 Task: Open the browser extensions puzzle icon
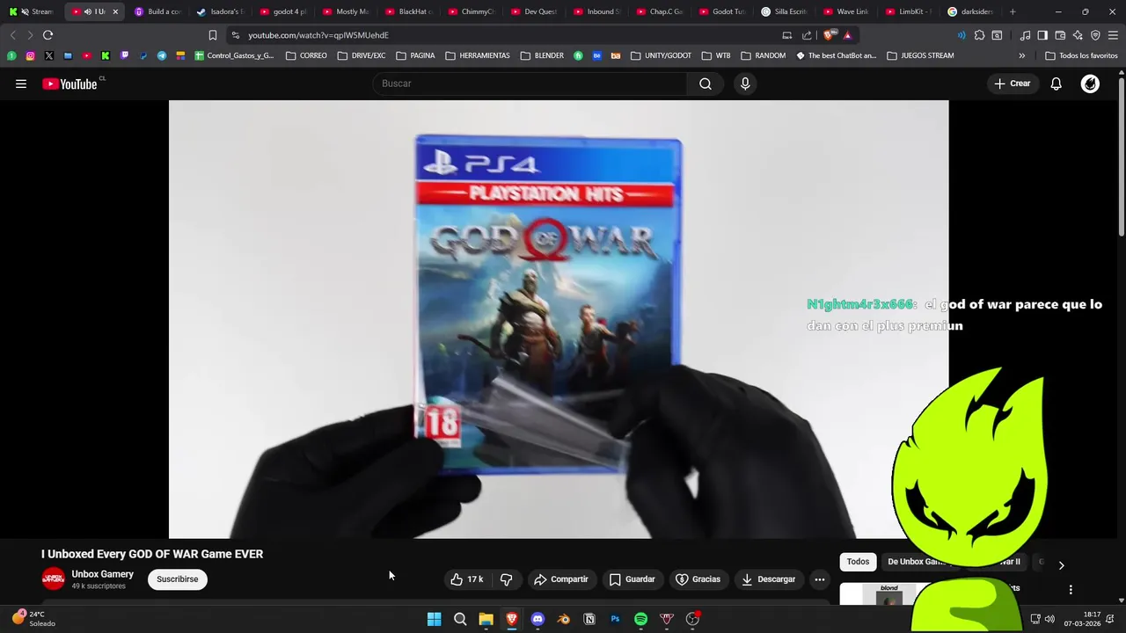tap(979, 35)
